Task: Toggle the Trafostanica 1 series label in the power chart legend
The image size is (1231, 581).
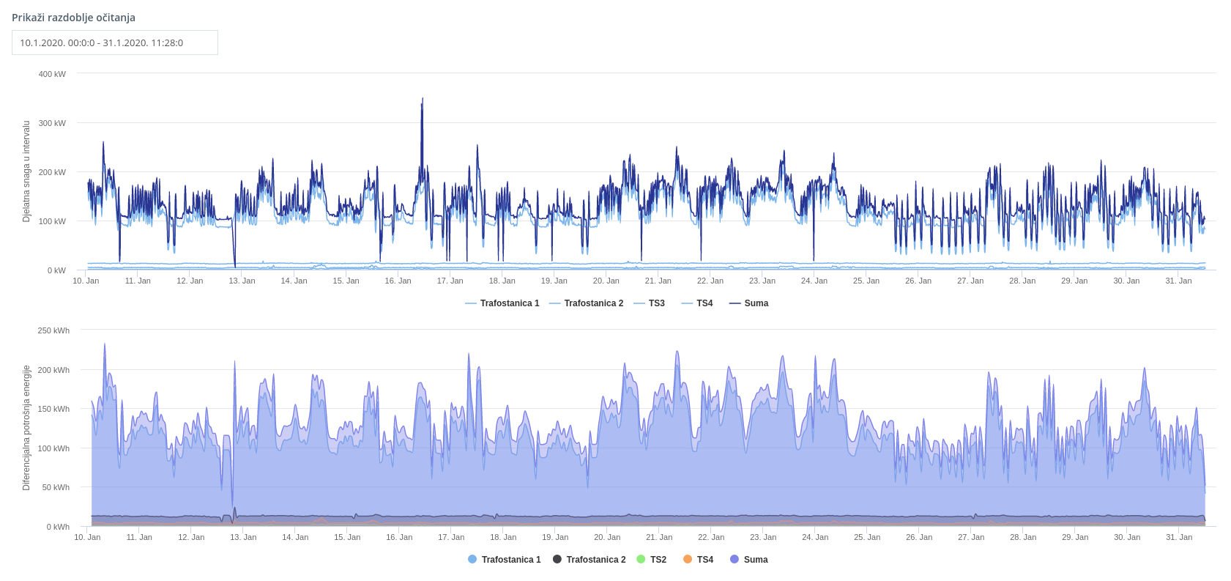Action: coord(510,303)
